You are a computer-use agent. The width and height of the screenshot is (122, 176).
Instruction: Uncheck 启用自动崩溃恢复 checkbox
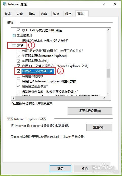pyautogui.click(x=18, y=86)
